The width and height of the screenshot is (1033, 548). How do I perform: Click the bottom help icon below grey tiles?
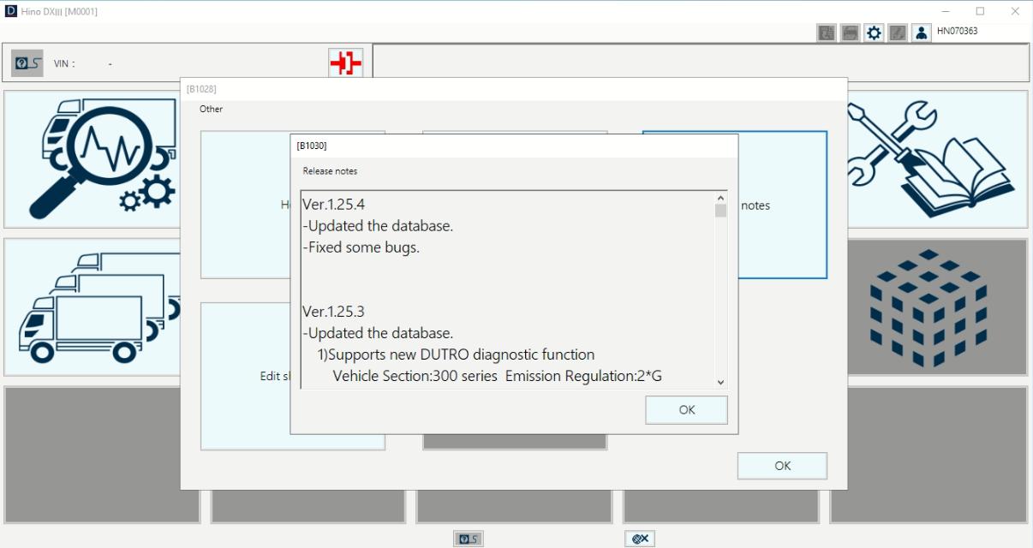click(x=469, y=539)
